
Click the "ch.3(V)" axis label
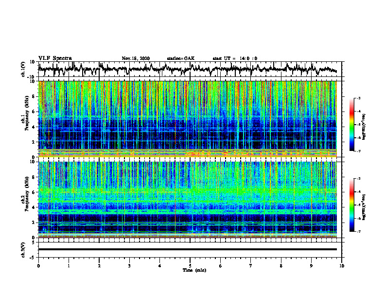point(23,250)
